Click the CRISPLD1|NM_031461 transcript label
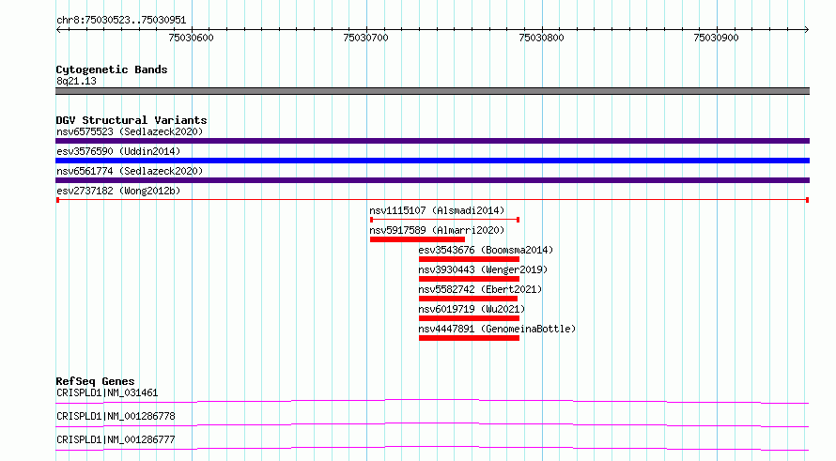 coord(107,392)
